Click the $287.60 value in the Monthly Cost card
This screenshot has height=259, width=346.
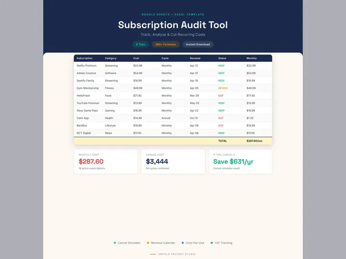[x=91, y=162]
